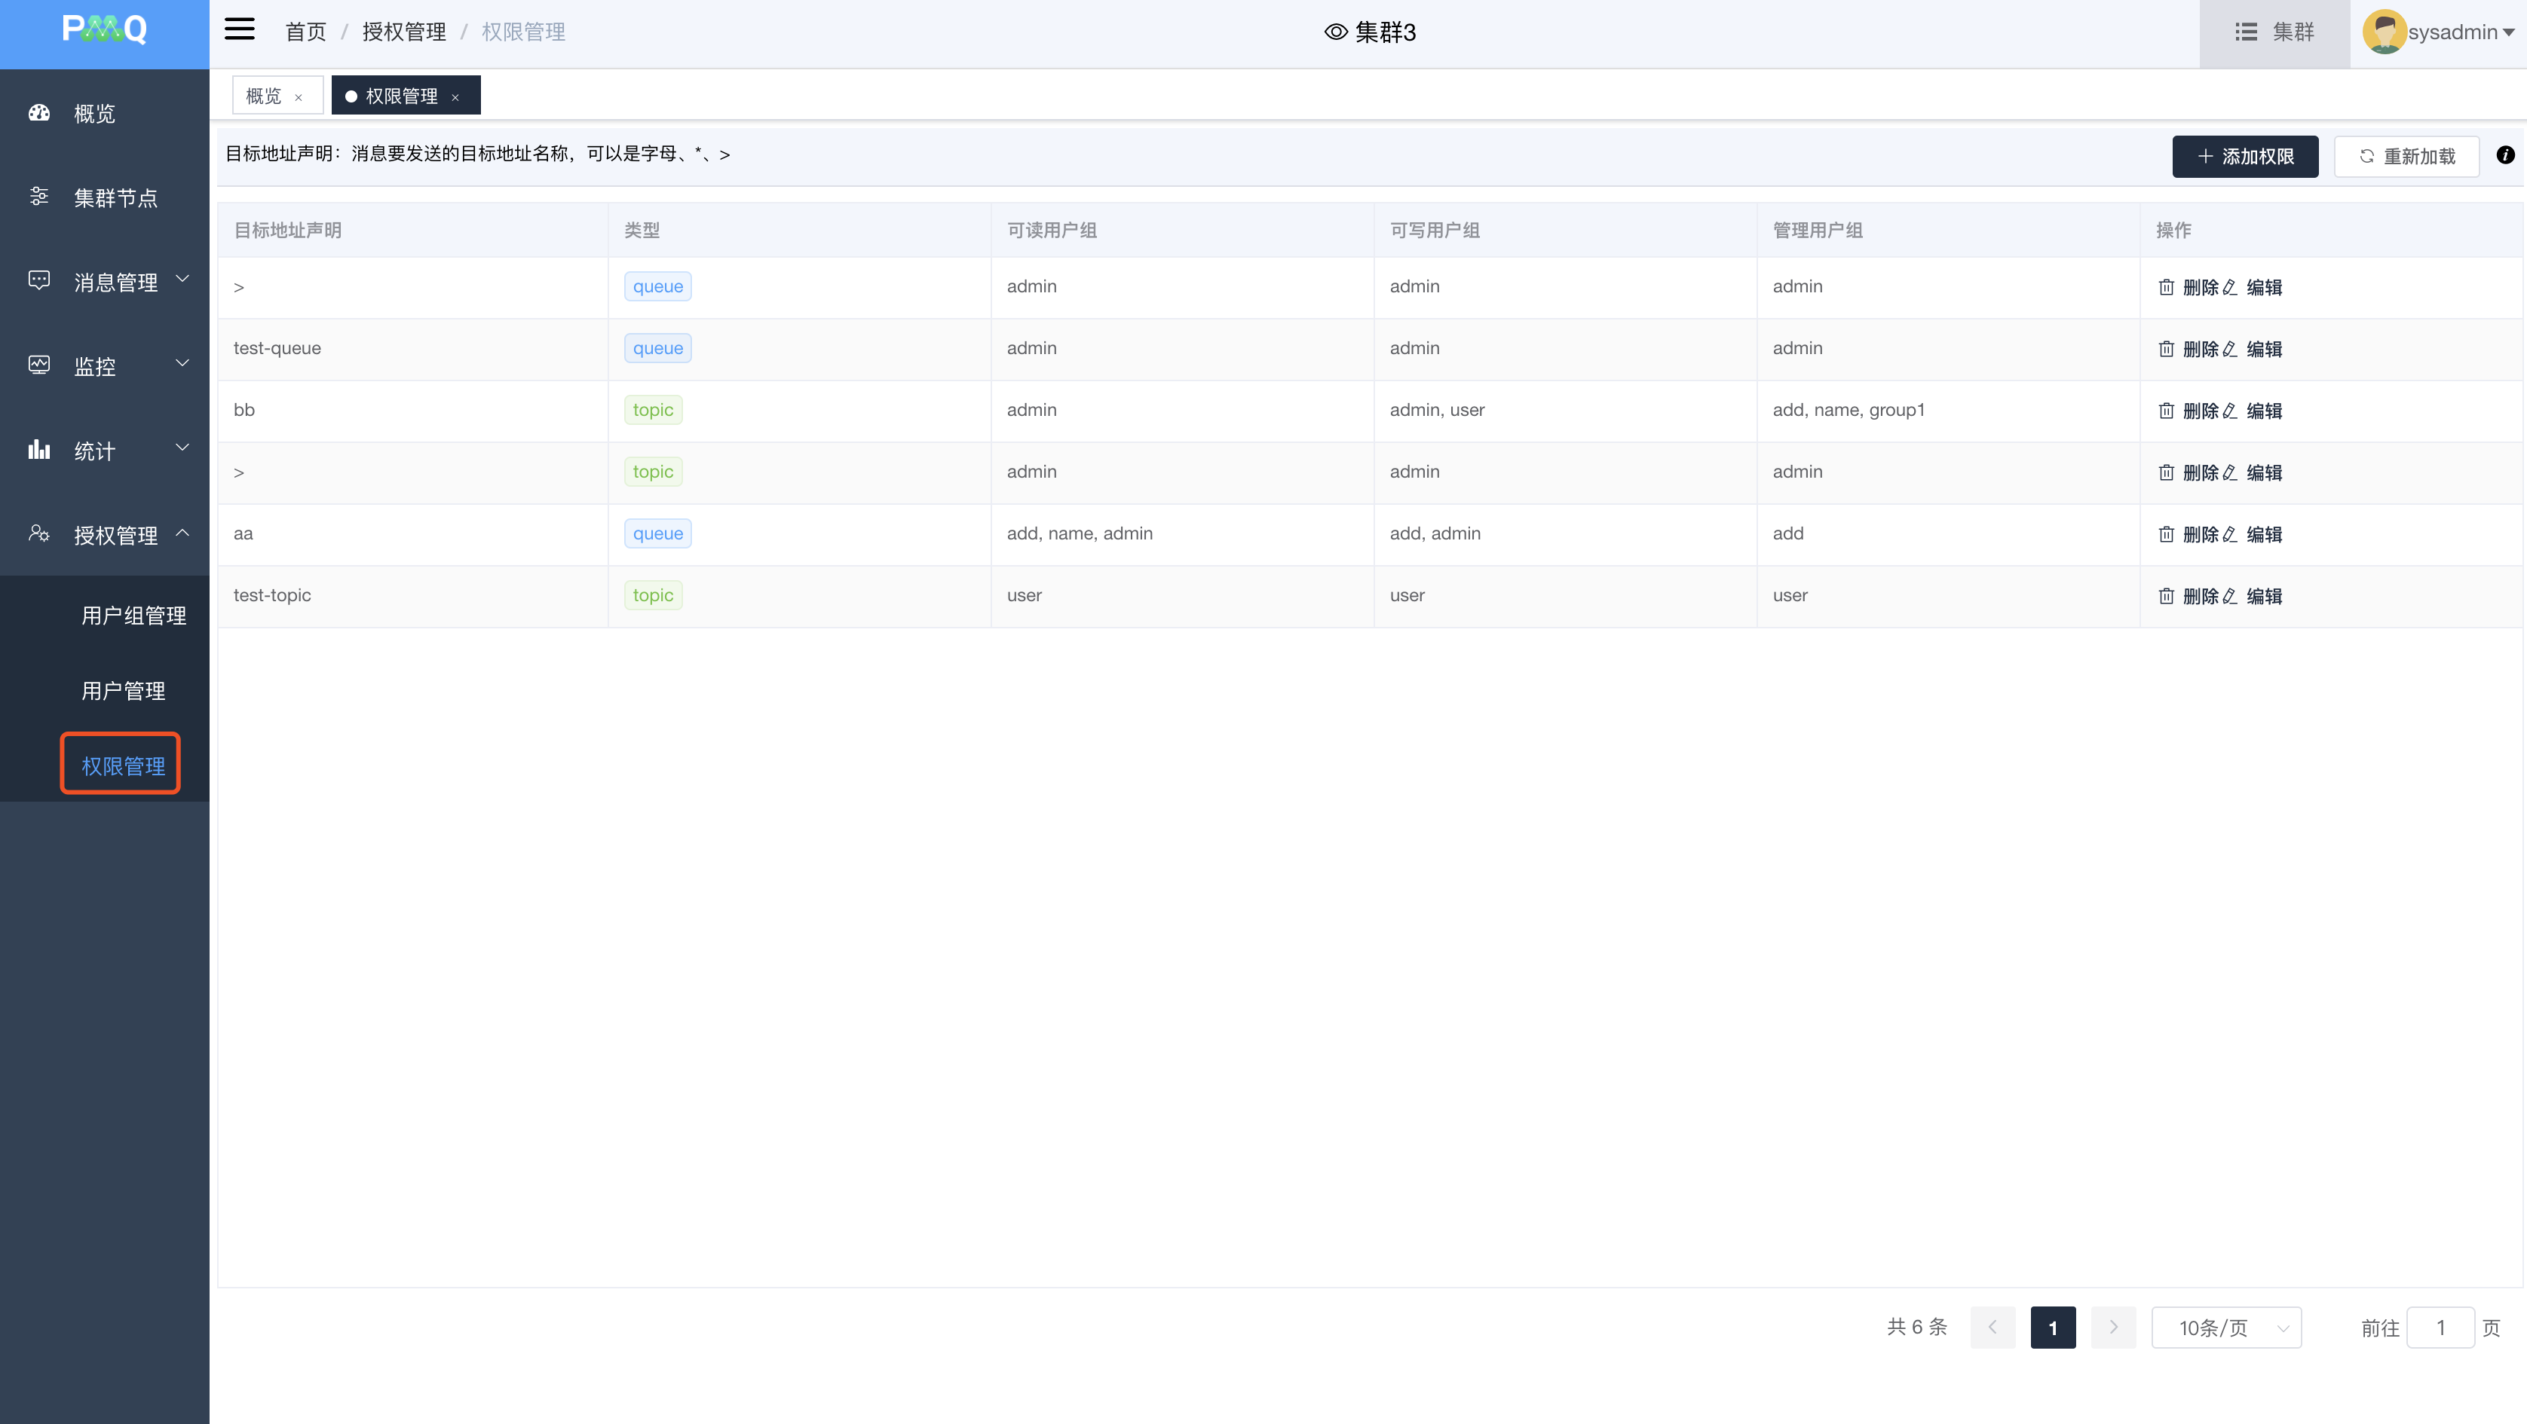2527x1424 pixels.
Task: Click the eye icon beside 集群3
Action: click(1335, 32)
